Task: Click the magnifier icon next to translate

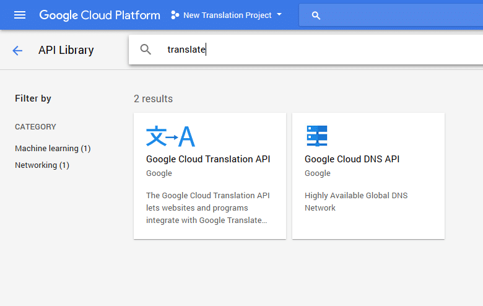Action: click(x=146, y=50)
